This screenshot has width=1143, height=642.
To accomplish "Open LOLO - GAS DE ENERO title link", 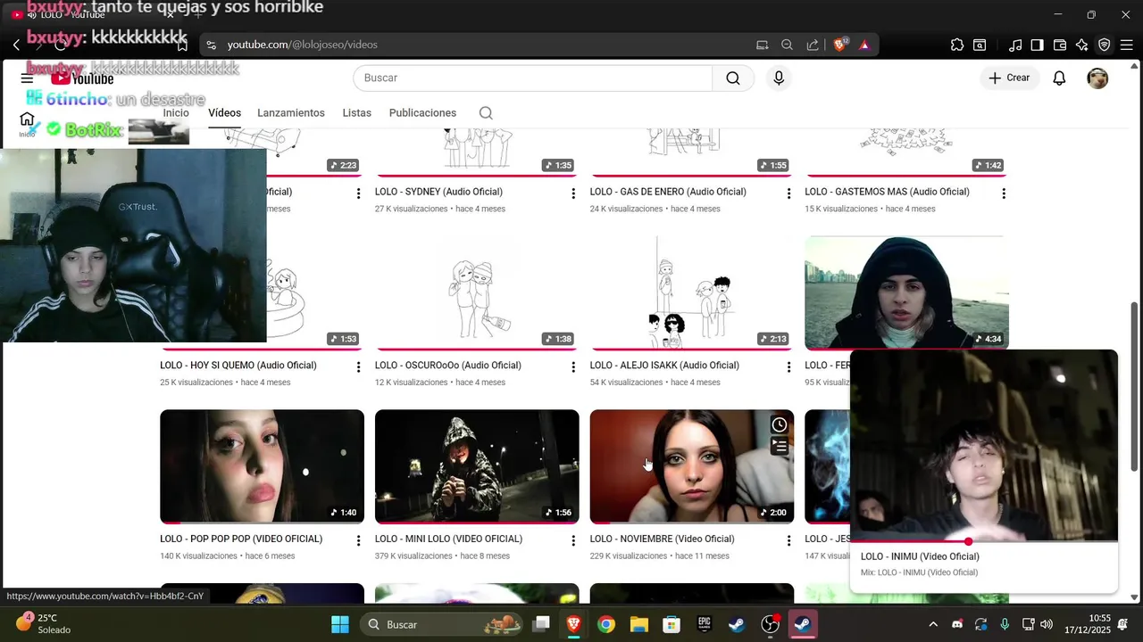I will point(668,192).
